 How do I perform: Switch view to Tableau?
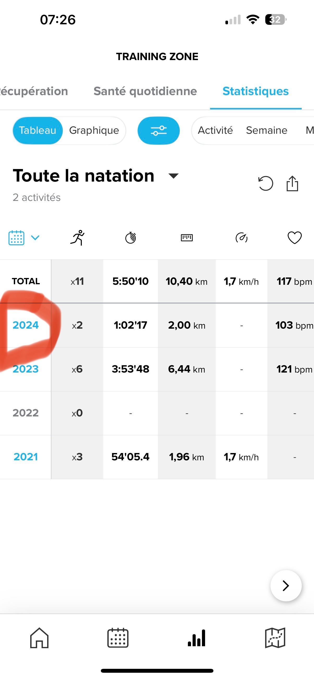pos(38,130)
